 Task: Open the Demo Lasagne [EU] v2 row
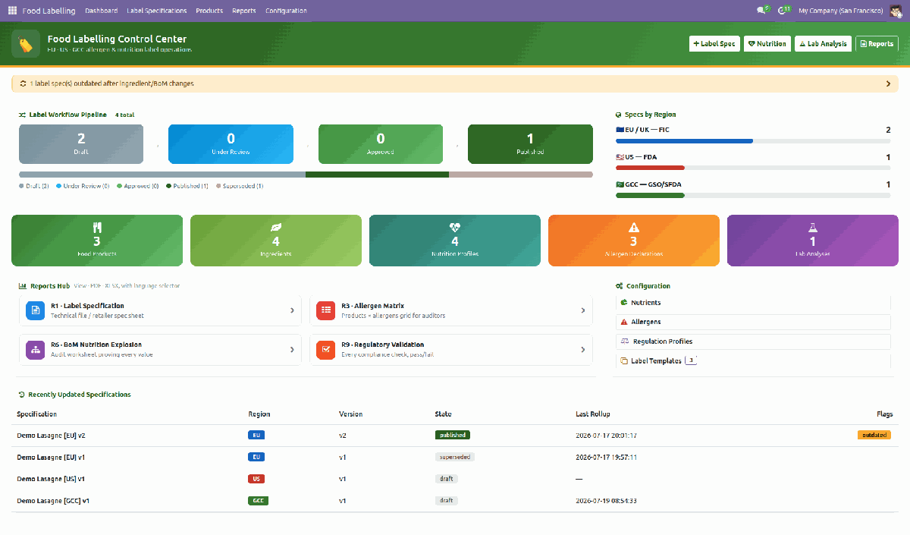455,436
